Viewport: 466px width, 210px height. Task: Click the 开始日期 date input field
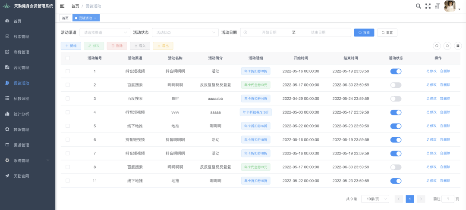[x=268, y=32]
